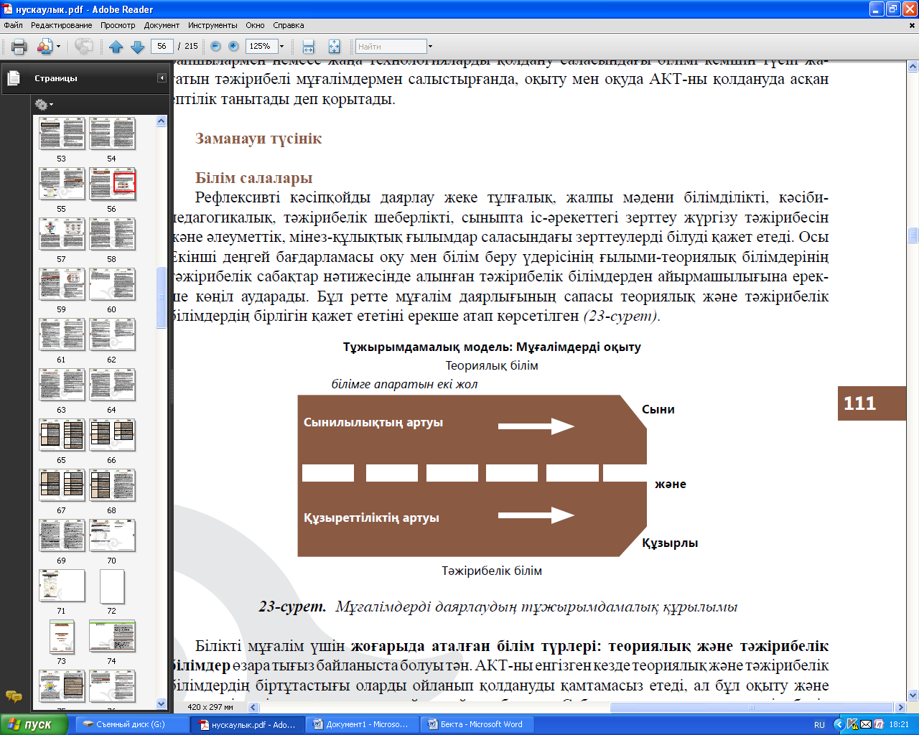Screen dimensions: 919x735
Task: Select page 56 thumbnail
Action: coord(111,184)
